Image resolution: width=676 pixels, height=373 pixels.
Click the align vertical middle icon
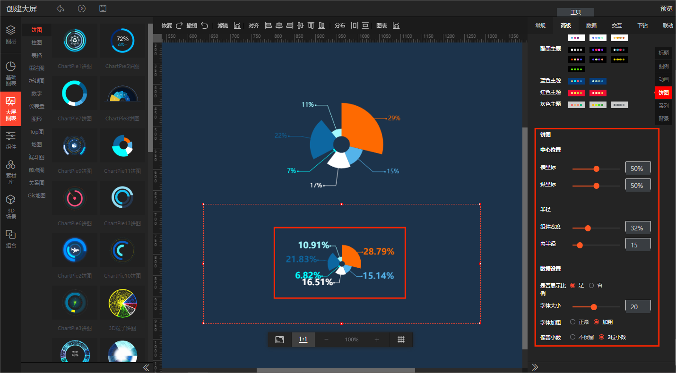tap(300, 25)
